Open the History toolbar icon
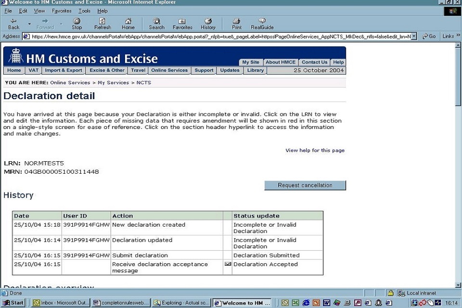Image resolution: width=462 pixels, height=308 pixels. [x=208, y=21]
